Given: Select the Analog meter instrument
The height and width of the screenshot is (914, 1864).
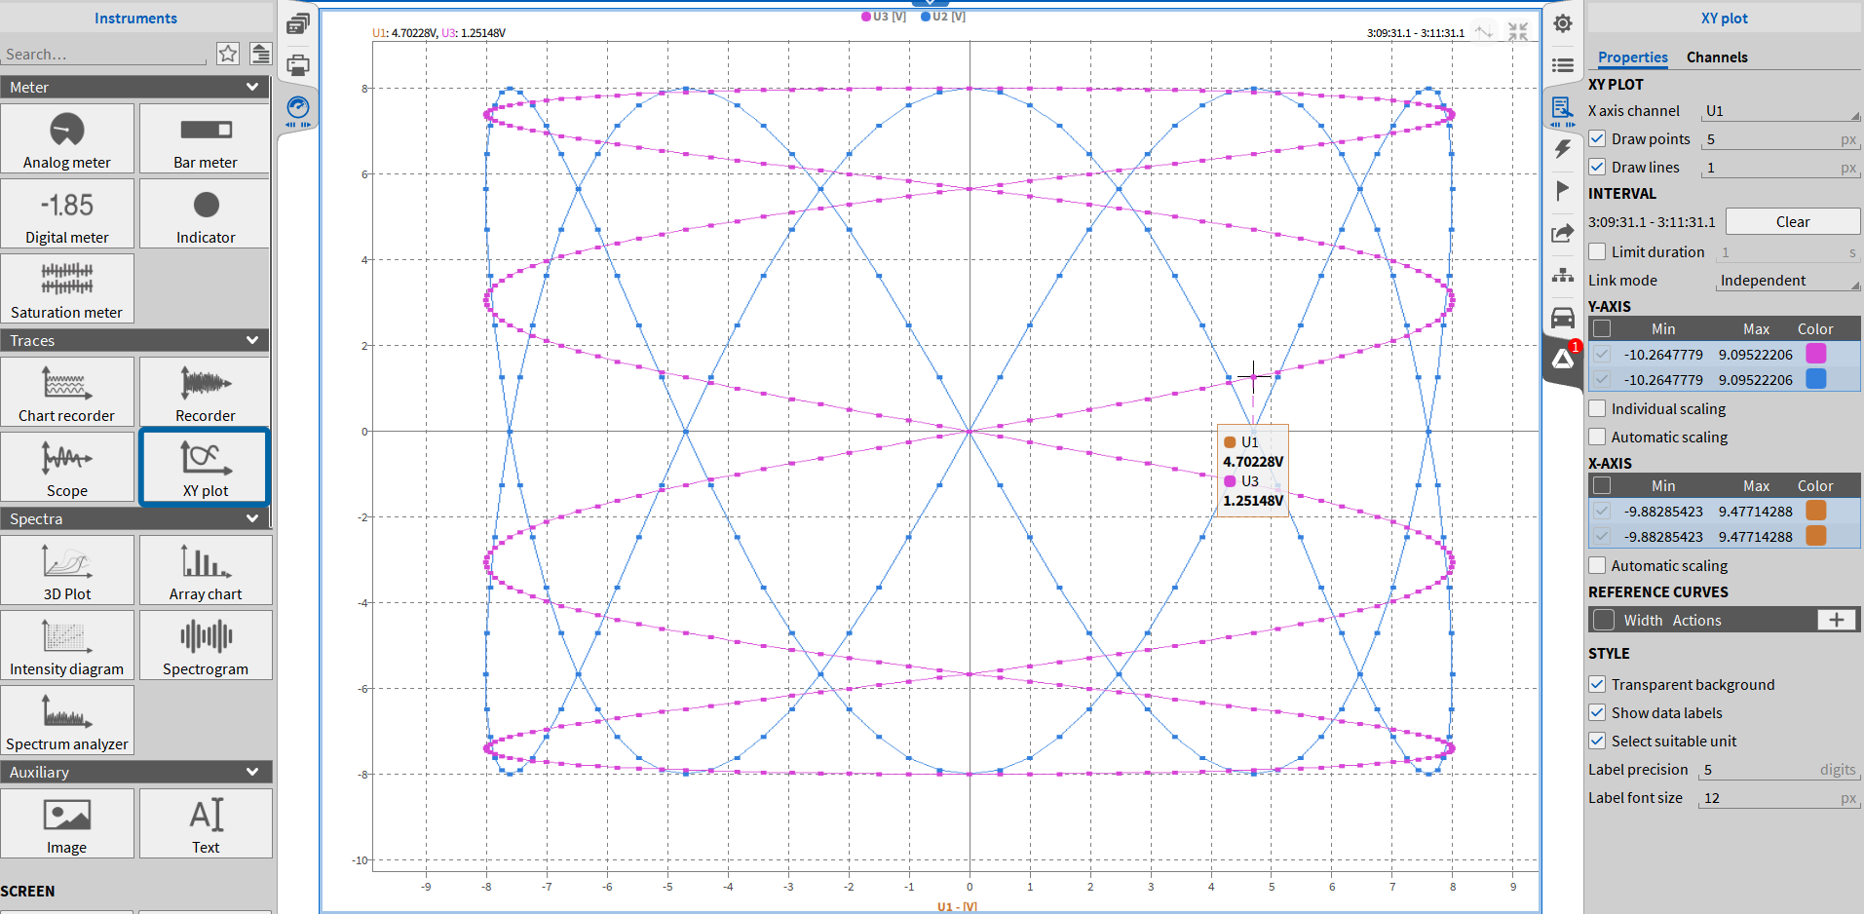Looking at the screenshot, I should 67,138.
